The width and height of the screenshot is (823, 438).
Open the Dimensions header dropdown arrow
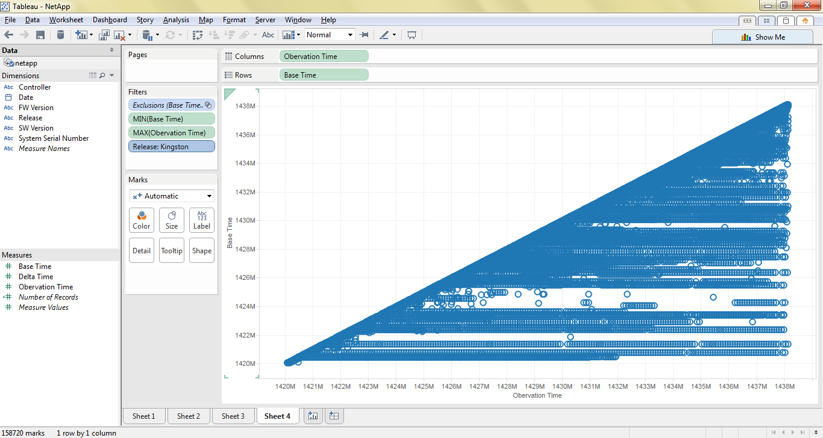[x=112, y=76]
